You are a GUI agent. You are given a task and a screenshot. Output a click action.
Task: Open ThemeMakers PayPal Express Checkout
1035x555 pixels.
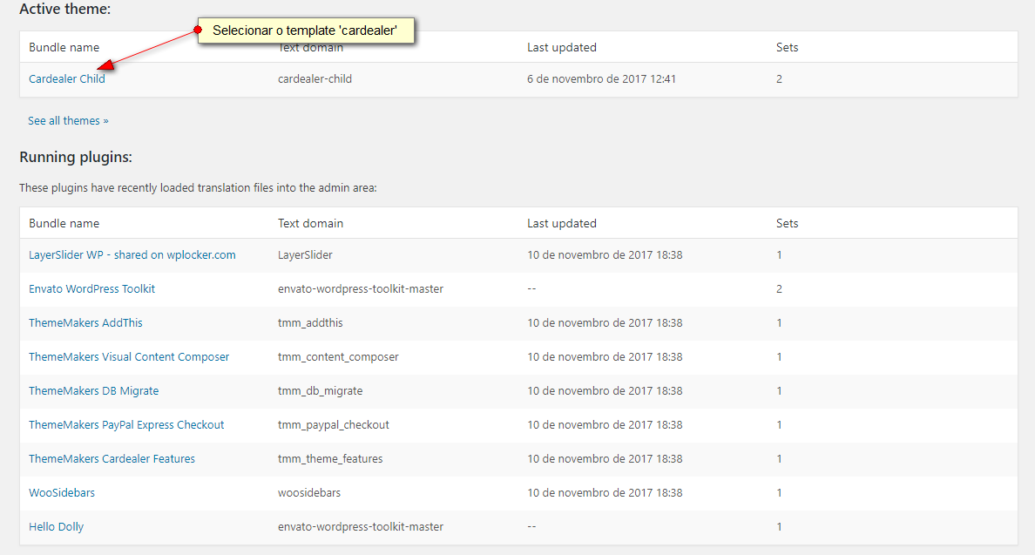coord(126,425)
